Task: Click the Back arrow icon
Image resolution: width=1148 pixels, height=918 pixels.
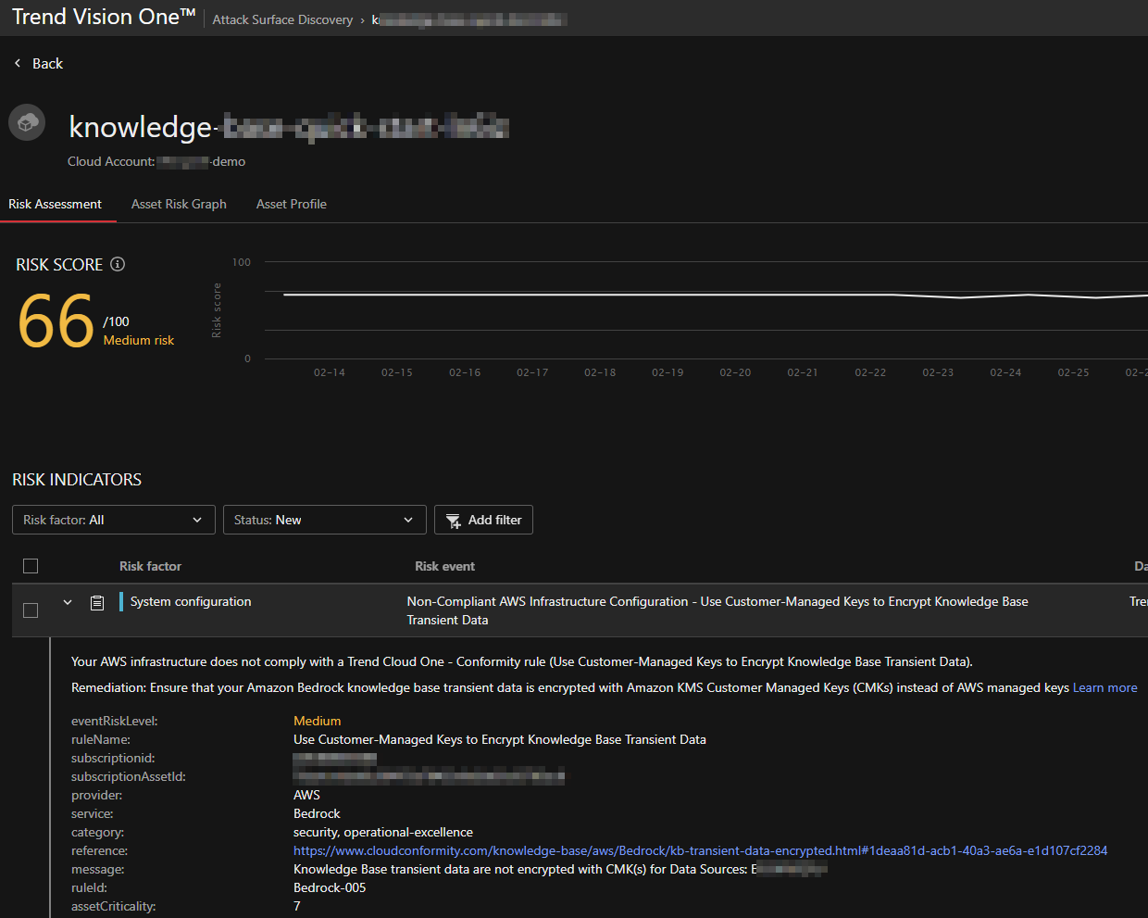Action: (x=18, y=63)
